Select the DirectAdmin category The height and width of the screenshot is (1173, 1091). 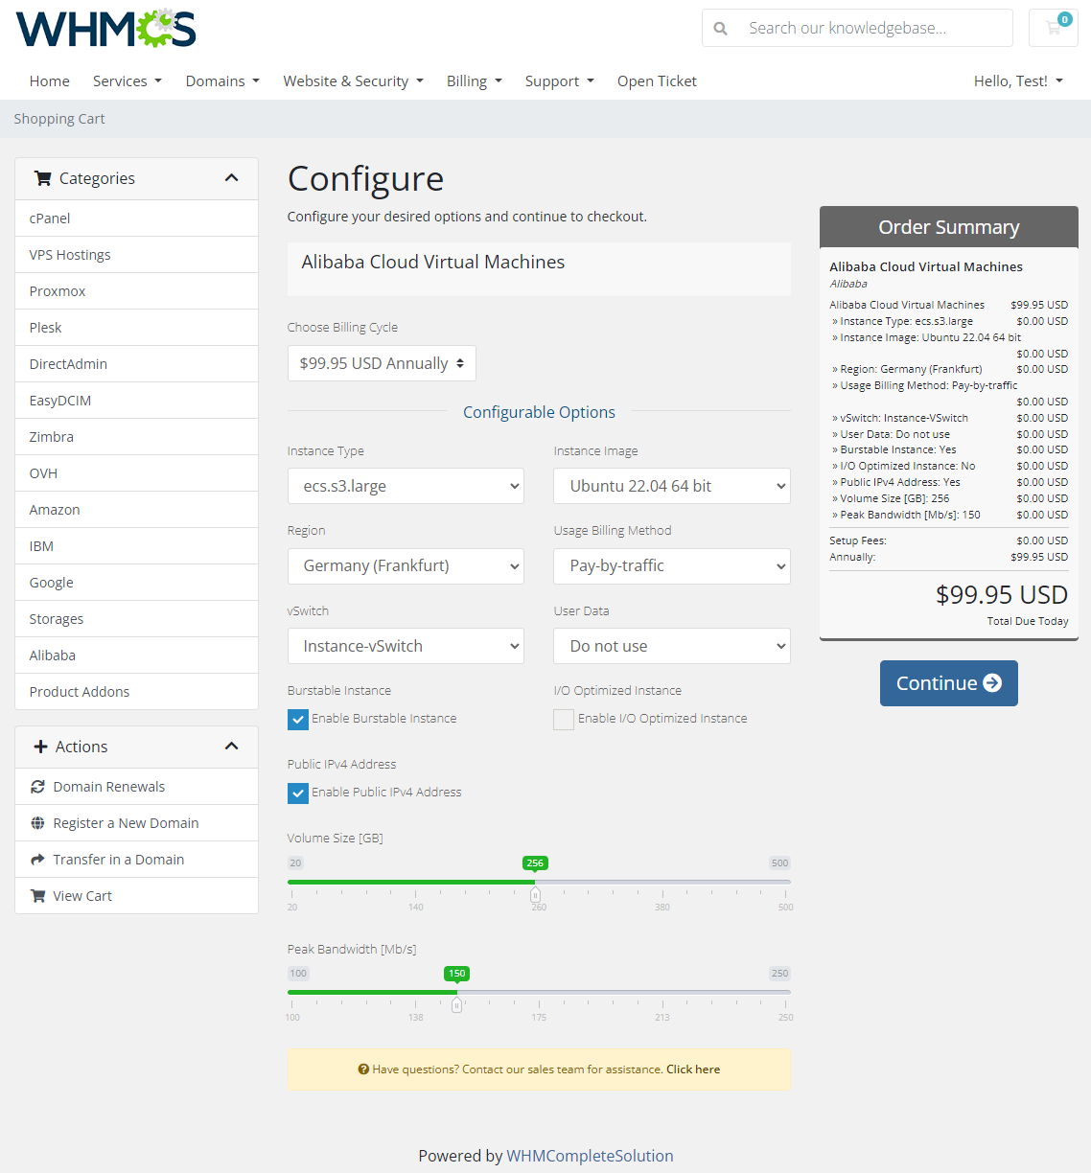coord(137,364)
